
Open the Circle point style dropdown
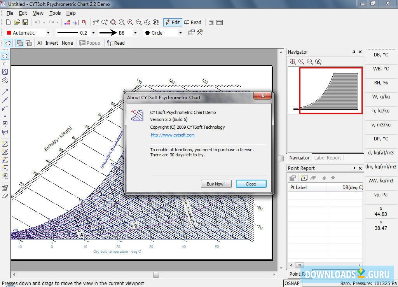point(180,33)
